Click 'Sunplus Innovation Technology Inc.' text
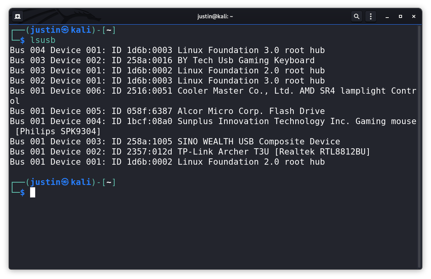The width and height of the screenshot is (431, 279). tap(264, 121)
